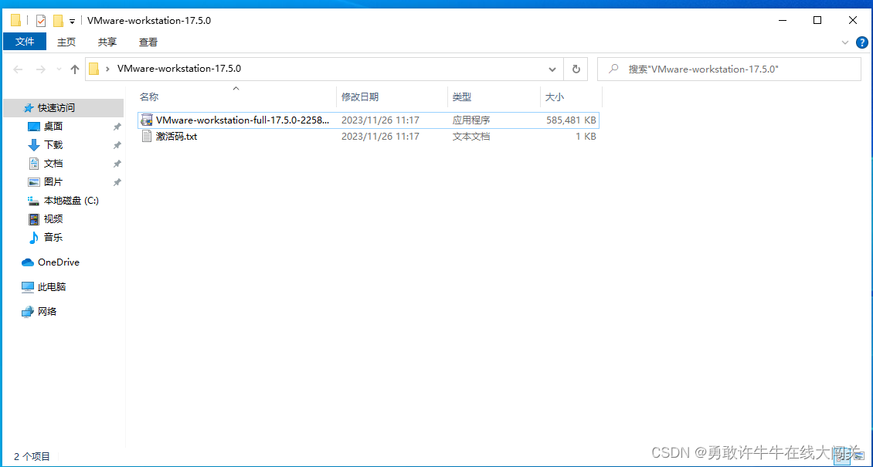Click the 下载 blue arrow icon

pyautogui.click(x=34, y=145)
